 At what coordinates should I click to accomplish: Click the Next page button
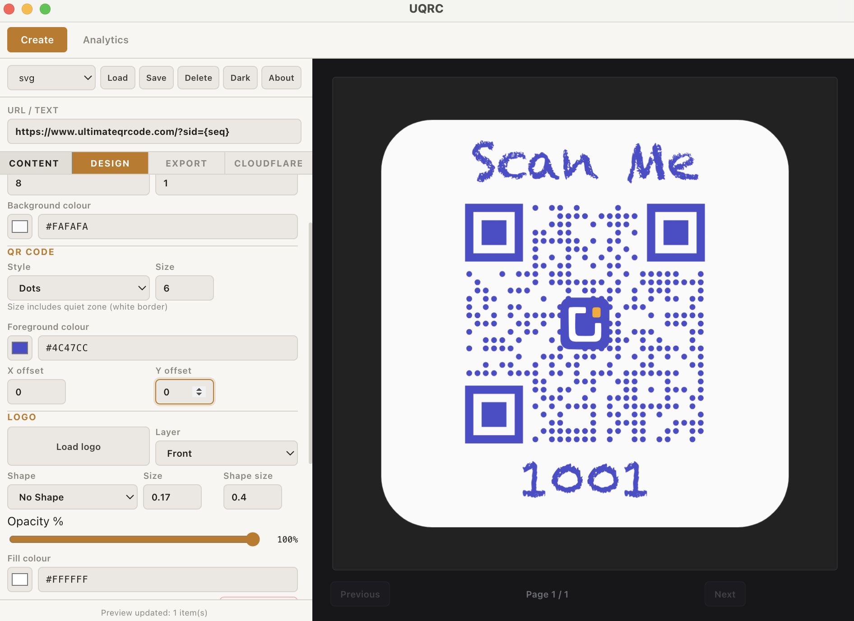725,594
